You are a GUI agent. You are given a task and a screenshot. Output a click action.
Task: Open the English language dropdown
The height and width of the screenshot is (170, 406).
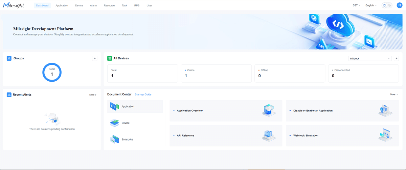click(371, 5)
